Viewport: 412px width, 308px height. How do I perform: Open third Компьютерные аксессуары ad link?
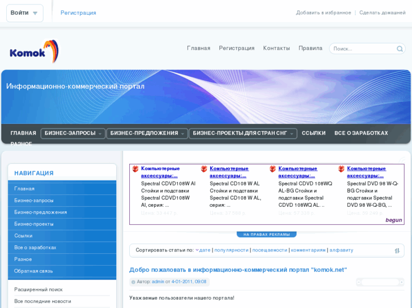(x=298, y=172)
